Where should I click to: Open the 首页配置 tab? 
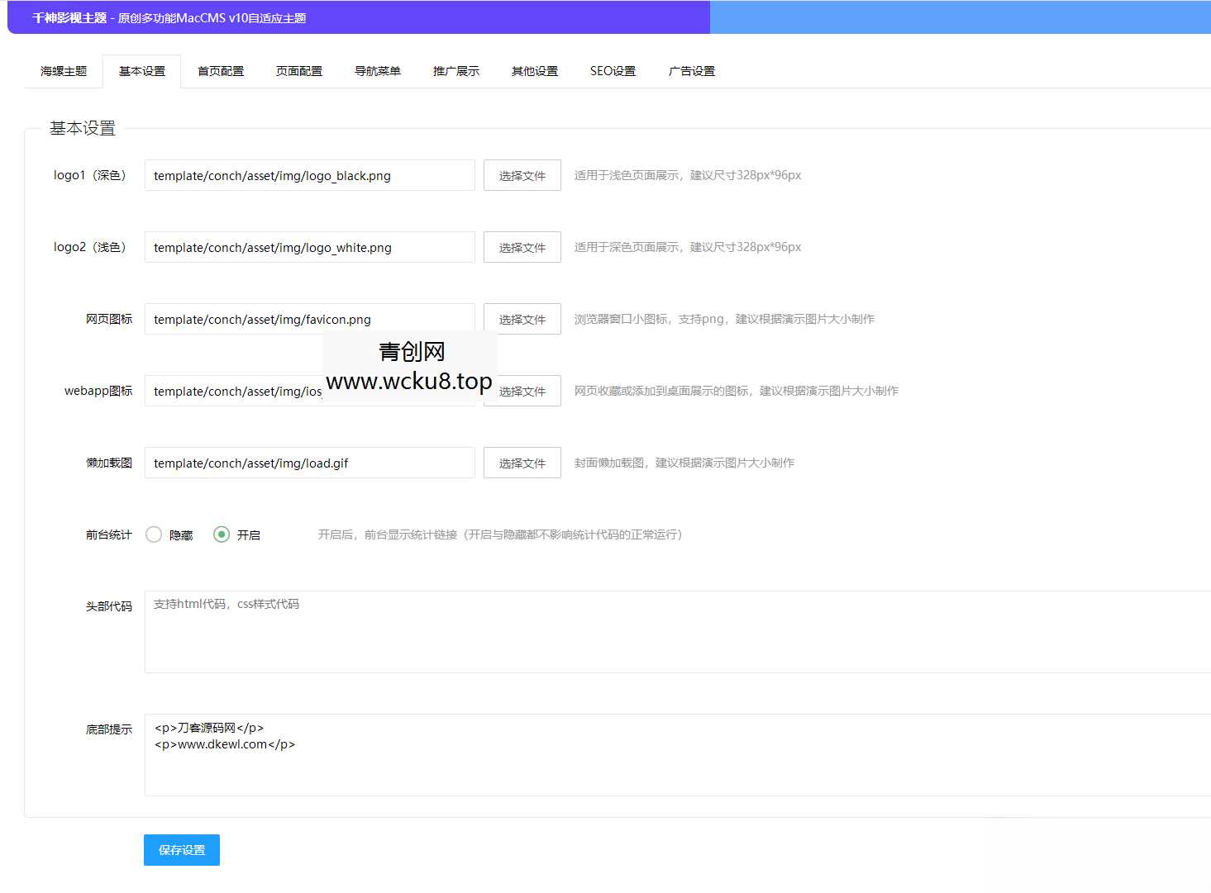(x=221, y=71)
